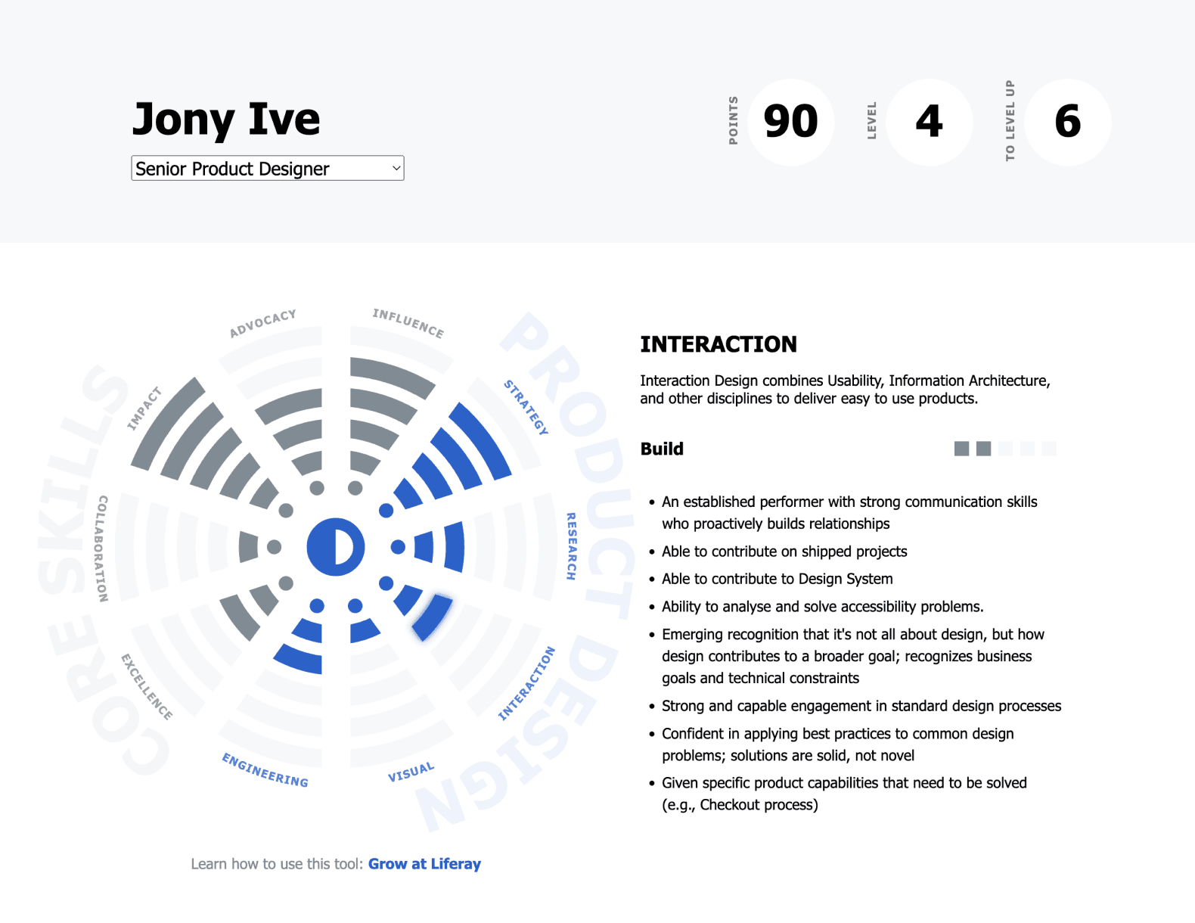Click the Impact zero-level gray dot

tap(286, 511)
